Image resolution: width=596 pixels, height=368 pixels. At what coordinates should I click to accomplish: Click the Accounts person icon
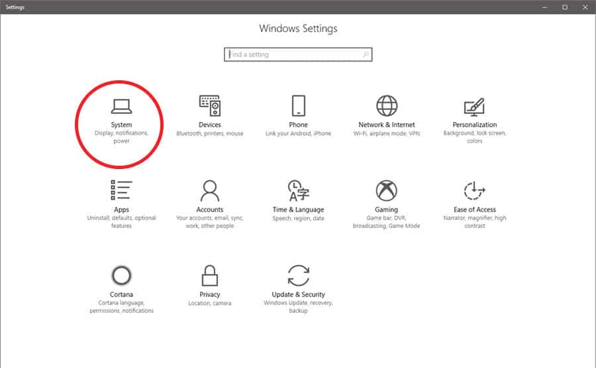tap(209, 191)
